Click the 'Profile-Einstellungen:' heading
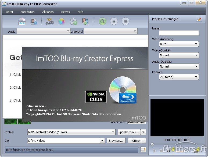Viewport: 208px width, 157px height. (166, 19)
